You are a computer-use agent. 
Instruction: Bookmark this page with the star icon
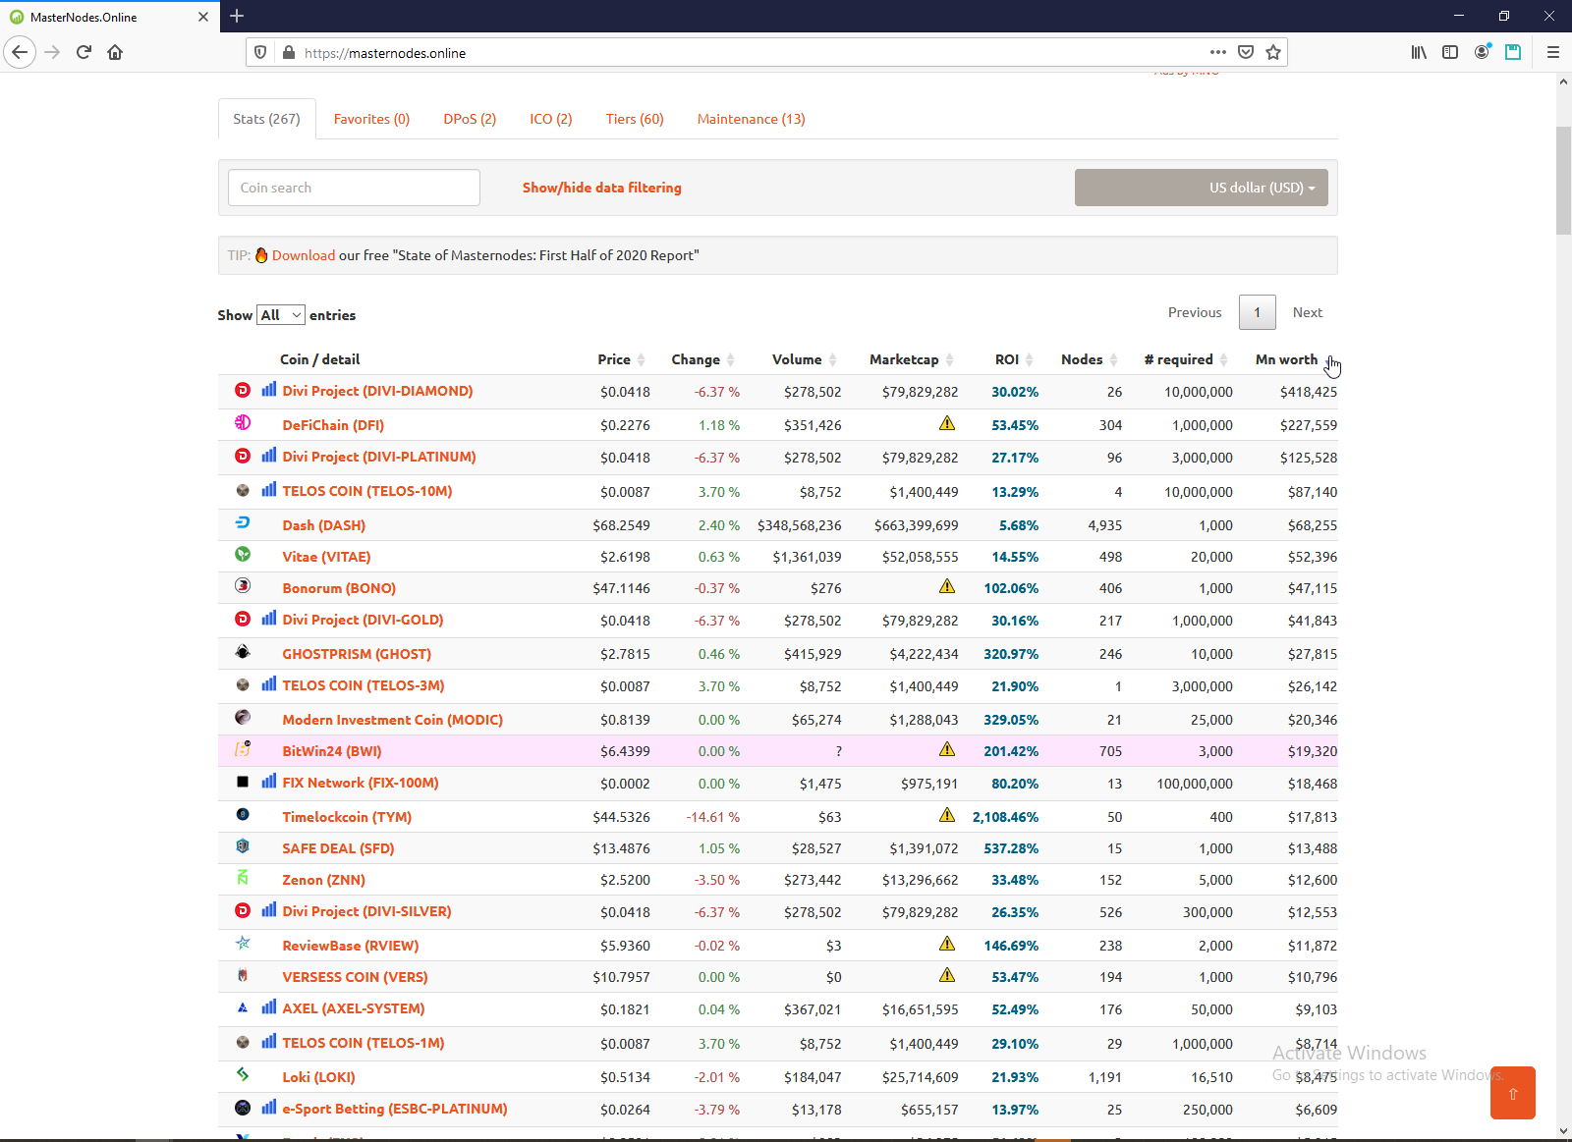1273,52
